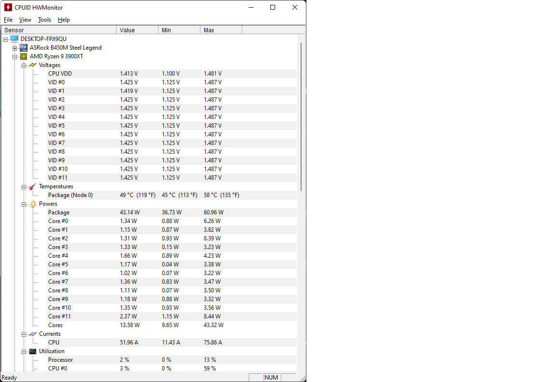Image resolution: width=555 pixels, height=382 pixels.
Task: Click the Max column header
Action: (221, 30)
